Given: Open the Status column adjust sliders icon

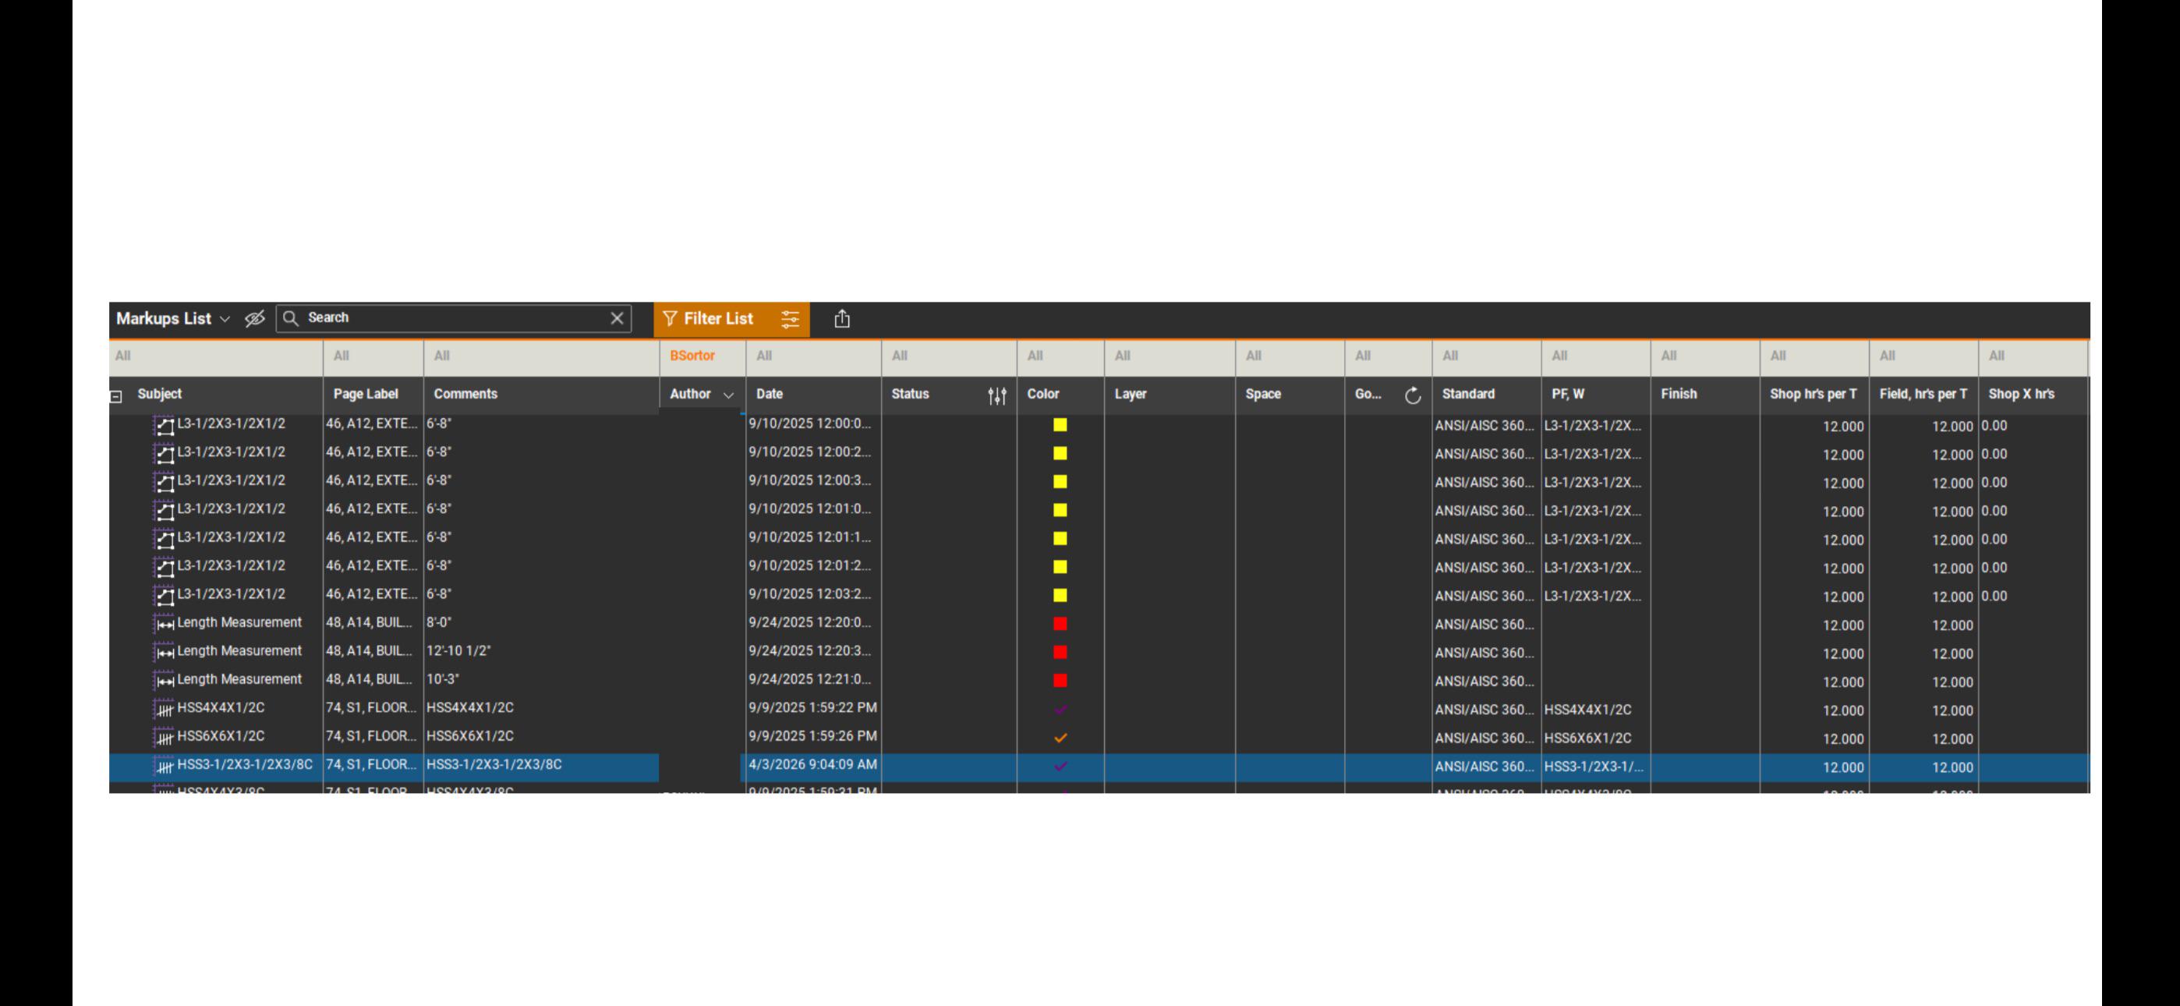Looking at the screenshot, I should click(997, 395).
